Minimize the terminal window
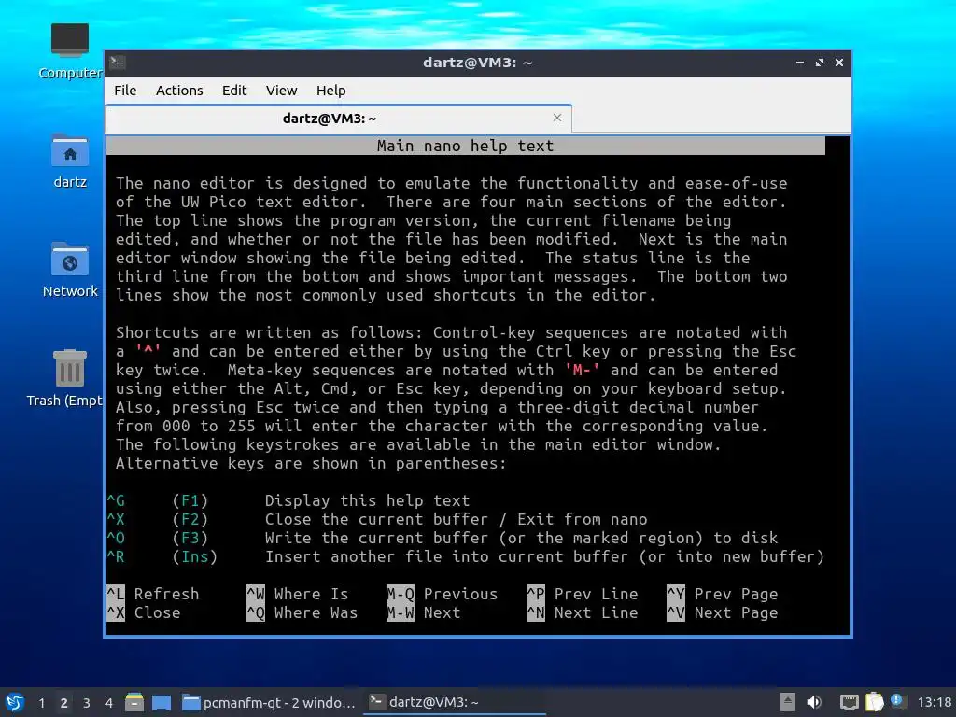This screenshot has height=717, width=956. 800,63
